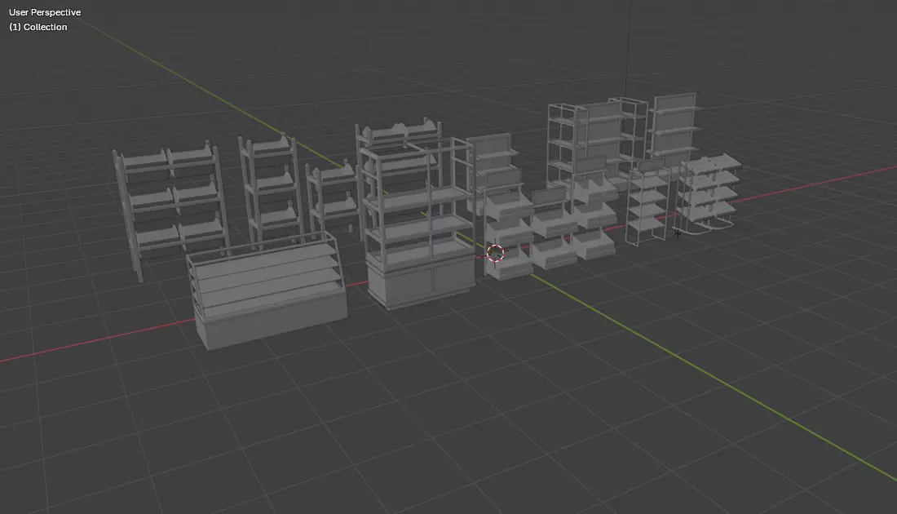This screenshot has width=897, height=514.
Task: Select the wire rack with curved base legs
Action: point(708,194)
